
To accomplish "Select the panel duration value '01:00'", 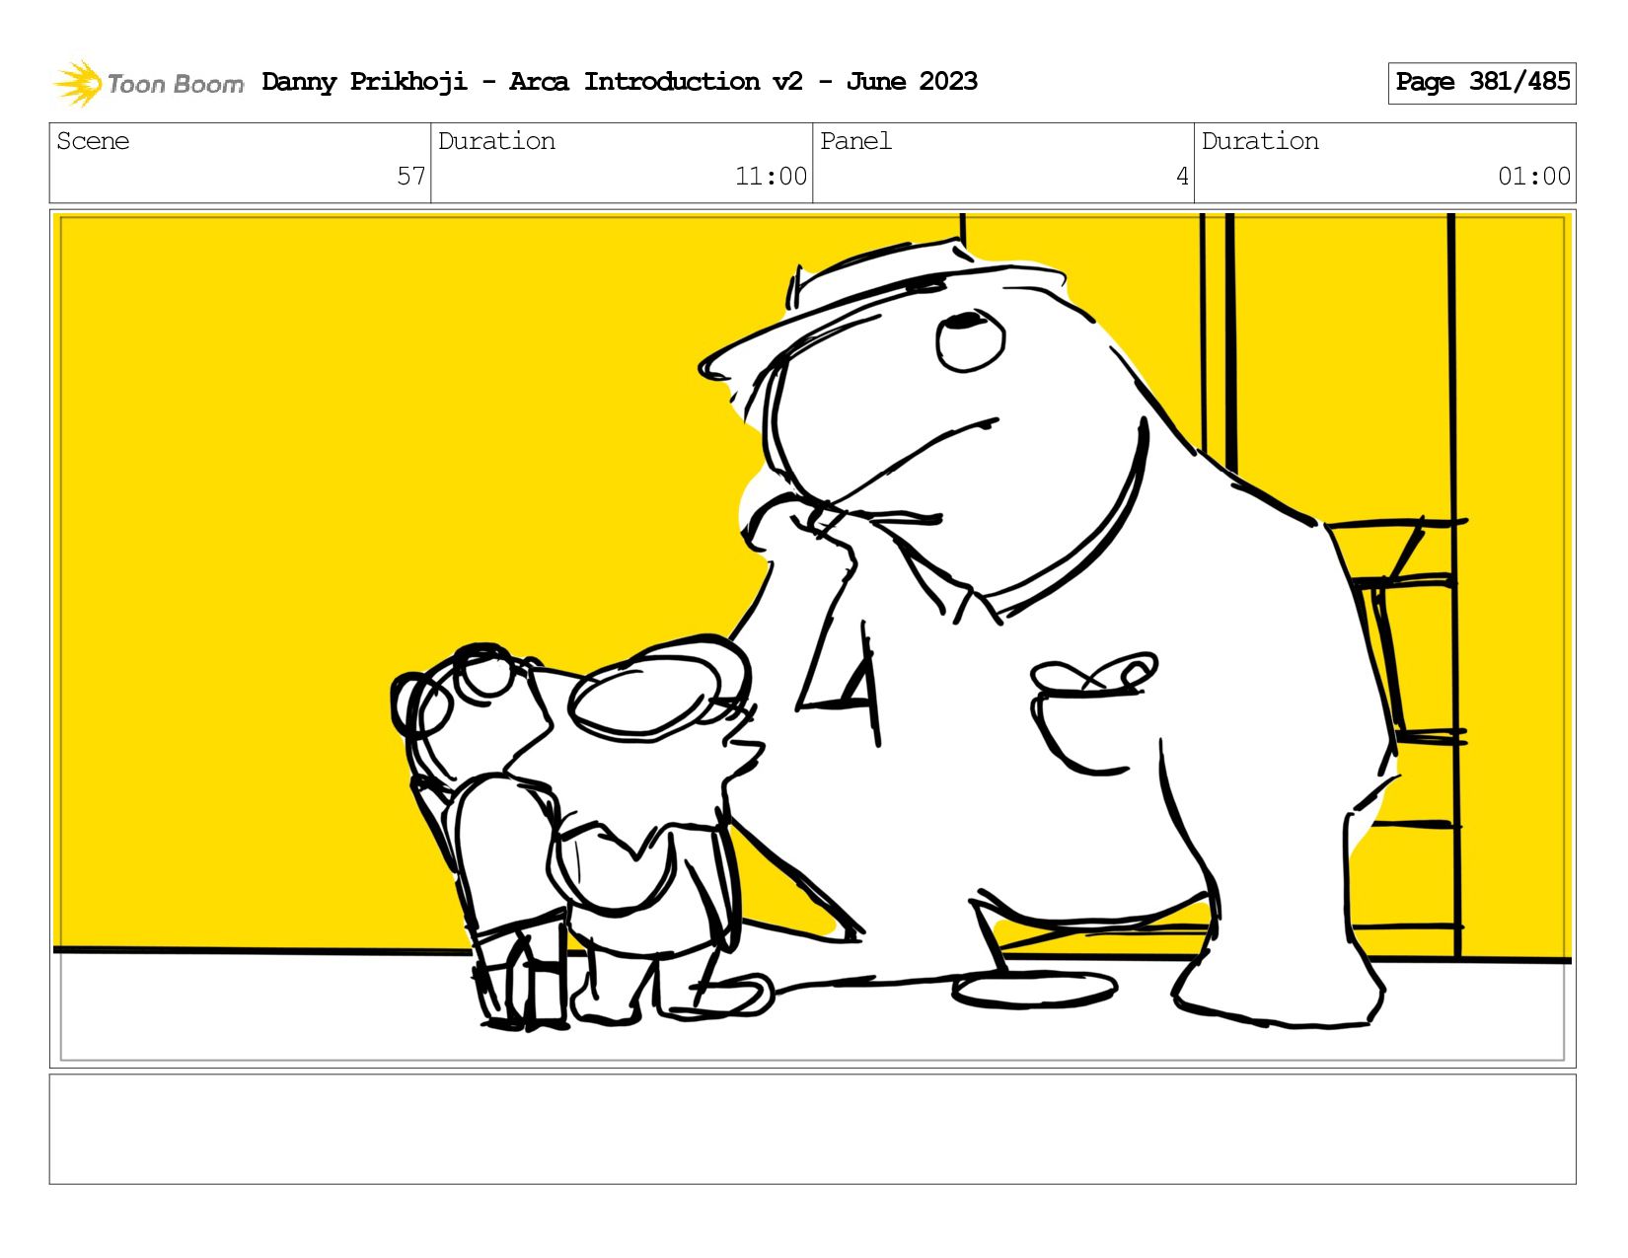I will click(x=1534, y=177).
